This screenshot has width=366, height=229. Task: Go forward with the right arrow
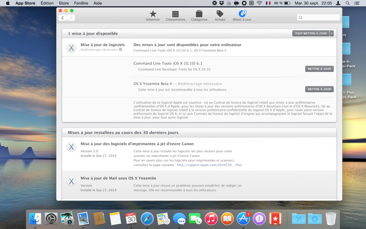[x=71, y=18]
